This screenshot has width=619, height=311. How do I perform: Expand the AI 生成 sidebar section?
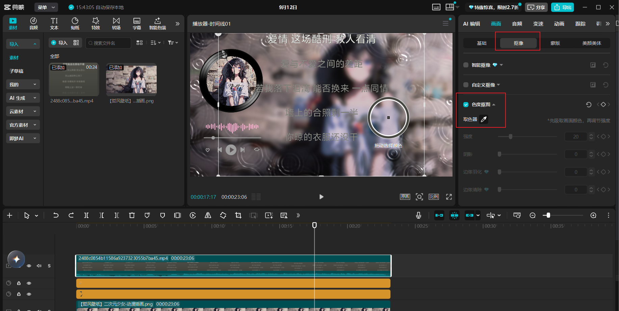point(23,98)
